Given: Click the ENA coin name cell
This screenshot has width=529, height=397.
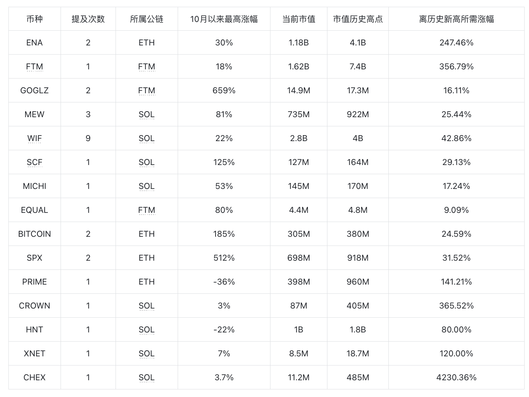Looking at the screenshot, I should tap(34, 43).
